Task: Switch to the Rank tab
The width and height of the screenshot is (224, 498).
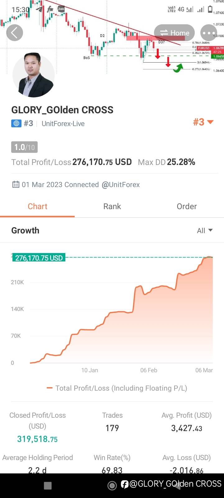Action: [x=112, y=206]
